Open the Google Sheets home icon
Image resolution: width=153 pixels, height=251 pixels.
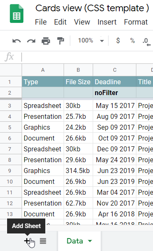click(x=17, y=14)
